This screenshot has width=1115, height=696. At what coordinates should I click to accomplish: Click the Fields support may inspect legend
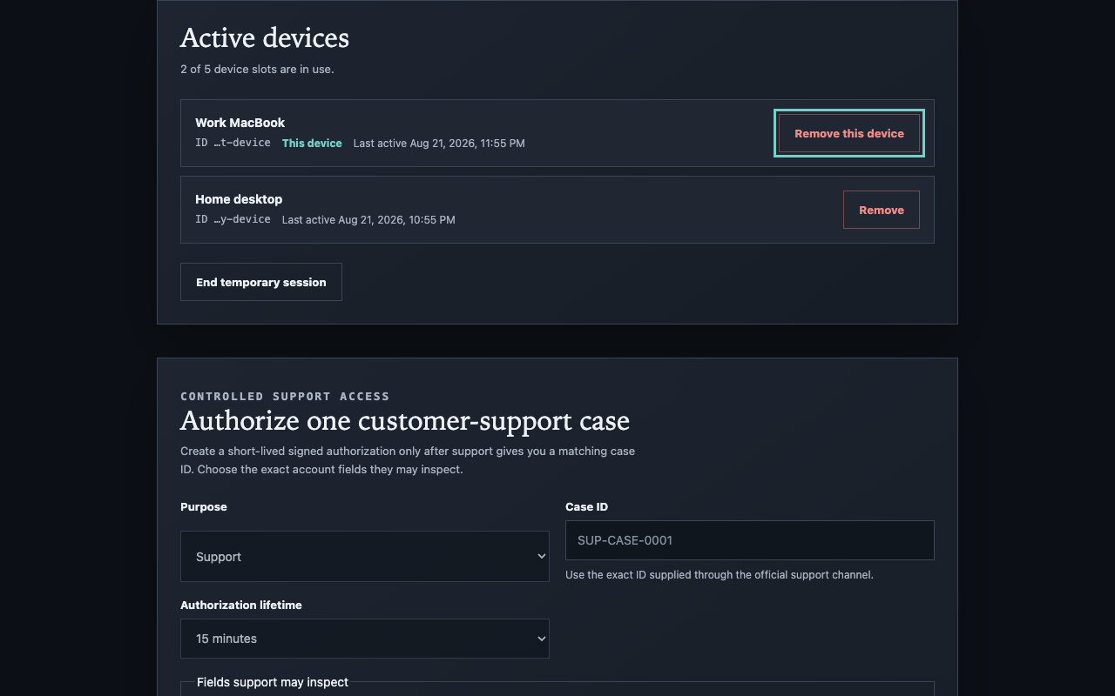273,682
